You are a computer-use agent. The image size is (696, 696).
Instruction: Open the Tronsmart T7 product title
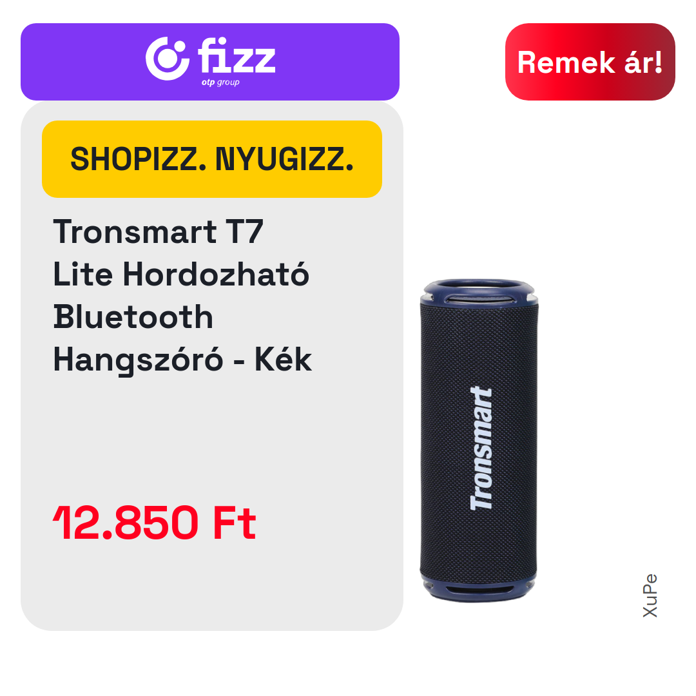tap(158, 232)
